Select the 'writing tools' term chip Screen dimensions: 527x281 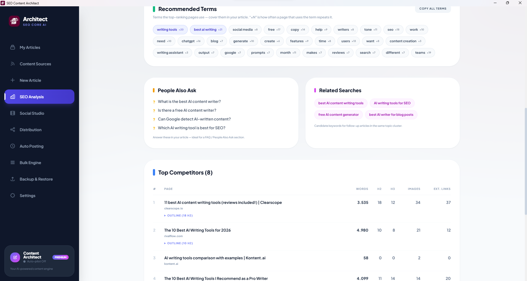(170, 30)
